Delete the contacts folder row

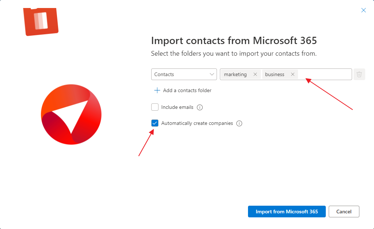click(x=359, y=74)
